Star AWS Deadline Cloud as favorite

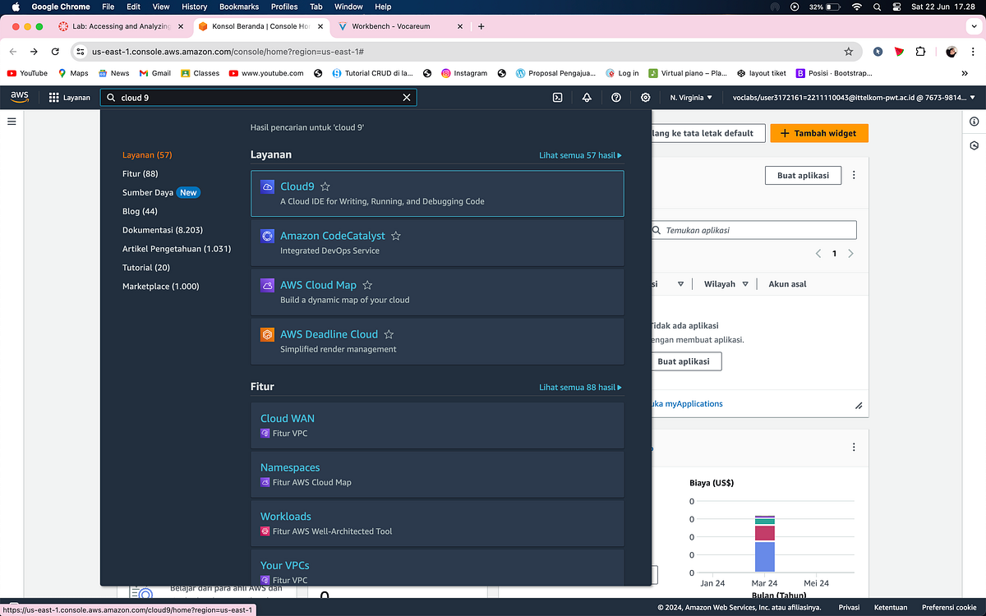(388, 334)
